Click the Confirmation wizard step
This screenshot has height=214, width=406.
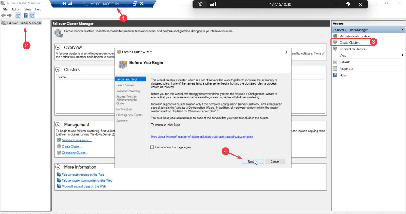click(x=124, y=109)
